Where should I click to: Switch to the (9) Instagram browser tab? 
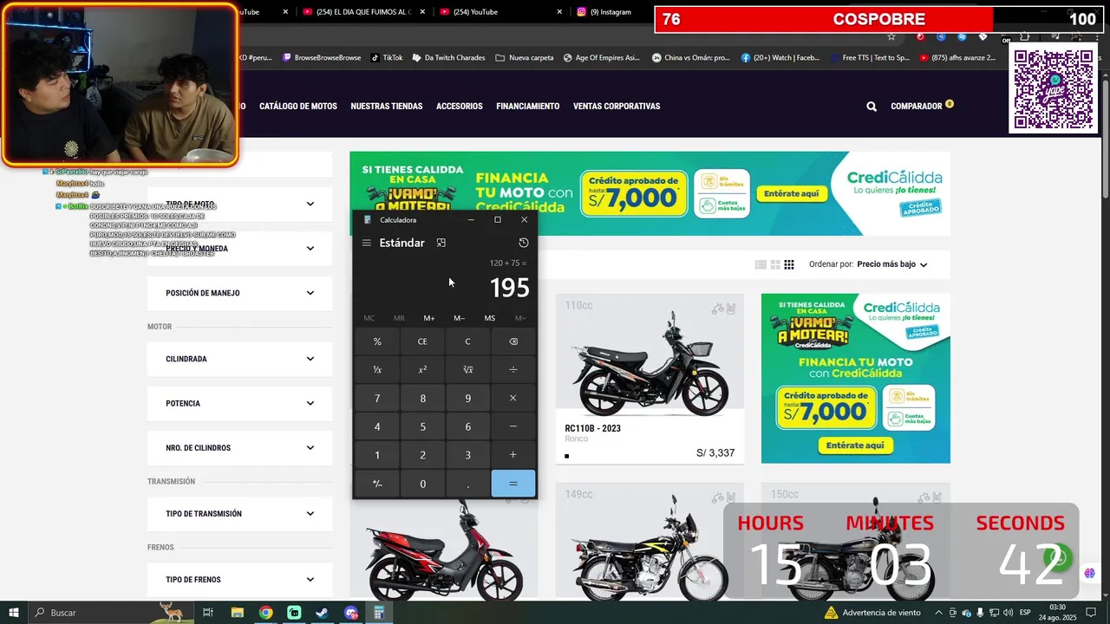(x=610, y=12)
